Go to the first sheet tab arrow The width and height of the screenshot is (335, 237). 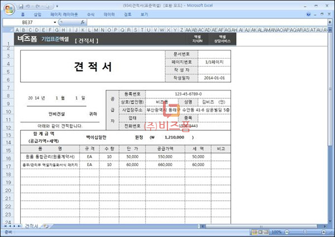point(5,226)
